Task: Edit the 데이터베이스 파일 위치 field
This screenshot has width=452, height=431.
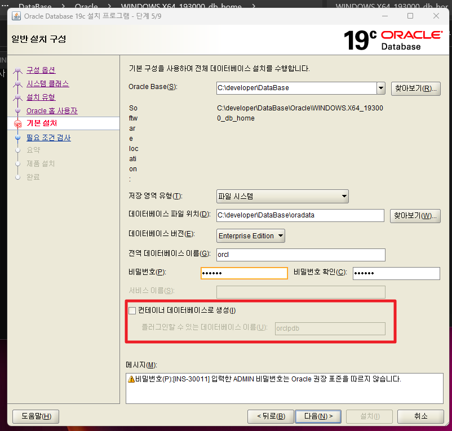Action: (x=300, y=215)
